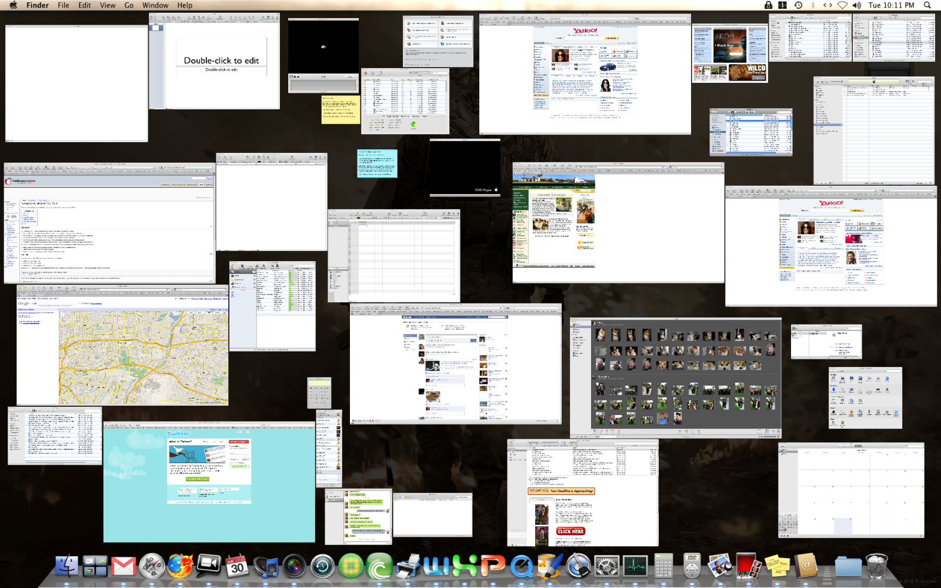The image size is (941, 588).
Task: Switch to the black DVD Player window
Action: 465,167
